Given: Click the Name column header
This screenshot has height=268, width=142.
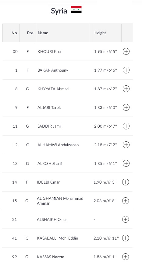Looking at the screenshot, I should click(43, 33).
